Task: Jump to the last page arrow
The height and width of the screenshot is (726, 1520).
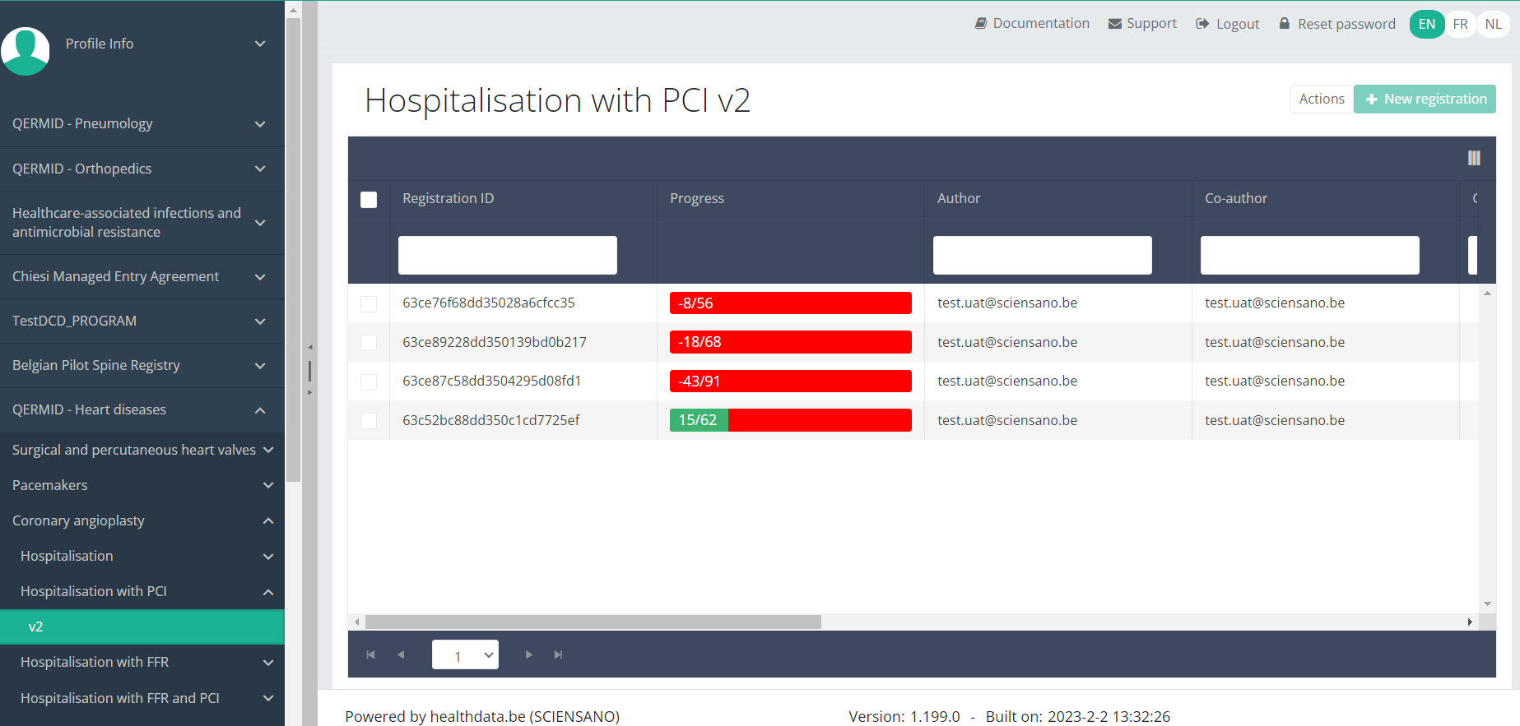Action: pos(558,654)
